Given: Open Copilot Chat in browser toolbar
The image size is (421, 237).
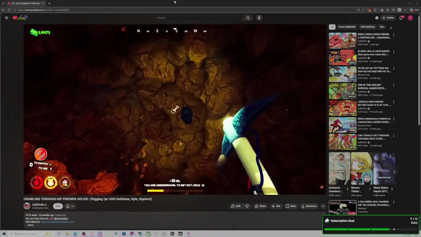Looking at the screenshot, I should click(x=414, y=10).
